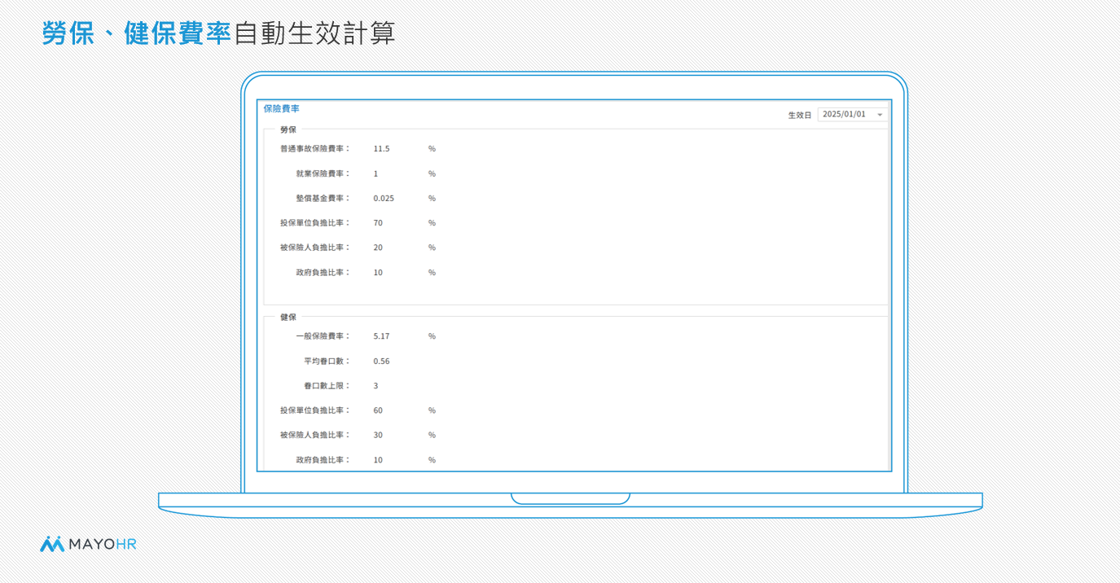Click the 一般保險費率 label

tap(323, 336)
